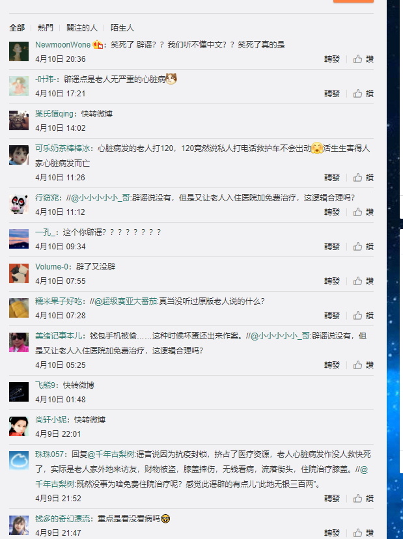
Task: Click 轉發 on 美绪记事本儿's comment
Action: 332,365
